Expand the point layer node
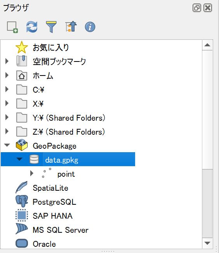Viewport: 219px width, 253px height. tap(32, 173)
